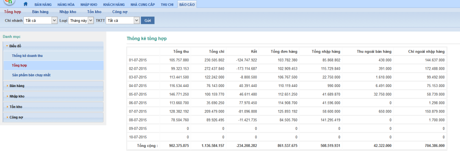This screenshot has height=163, width=460.
Task: Expand the Bán hàng sidebar category
Action: coord(53,86)
